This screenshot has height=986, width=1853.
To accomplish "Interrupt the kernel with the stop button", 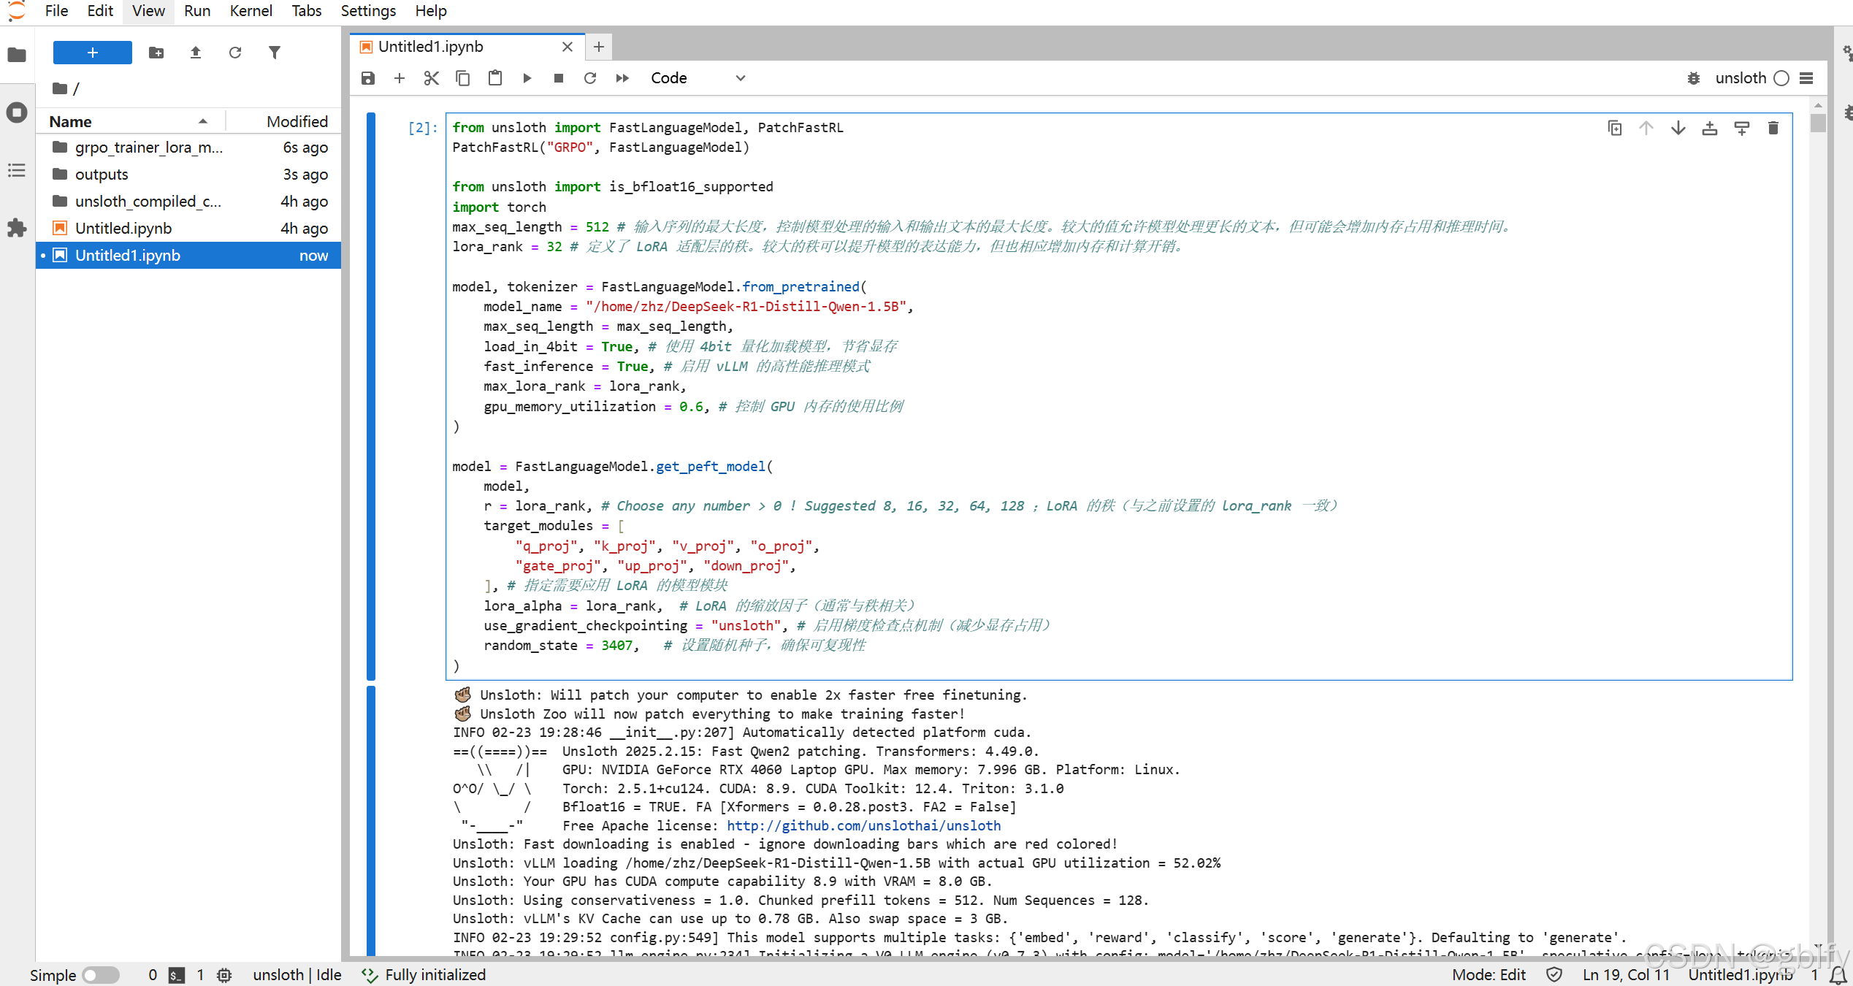I will [x=559, y=78].
